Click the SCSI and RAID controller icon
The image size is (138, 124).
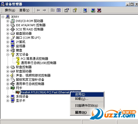pyautogui.click(x=13, y=29)
